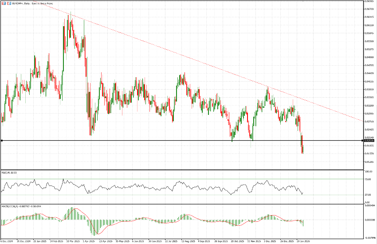Image resolution: width=377 pixels, height=244 pixels.
Task: Click the MACD 0.000000 scale label
Action: click(369, 220)
